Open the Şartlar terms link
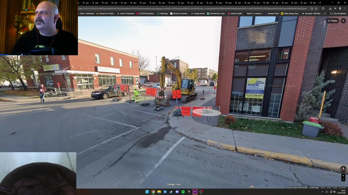This screenshot has width=348, height=195. [329, 188]
